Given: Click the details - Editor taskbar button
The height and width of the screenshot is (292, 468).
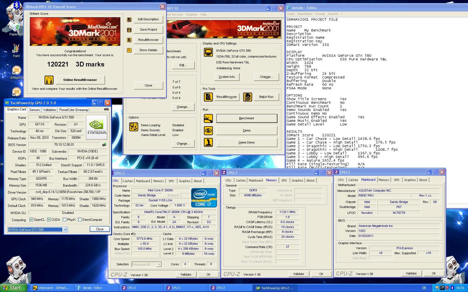Looking at the screenshot, I should point(97,288).
